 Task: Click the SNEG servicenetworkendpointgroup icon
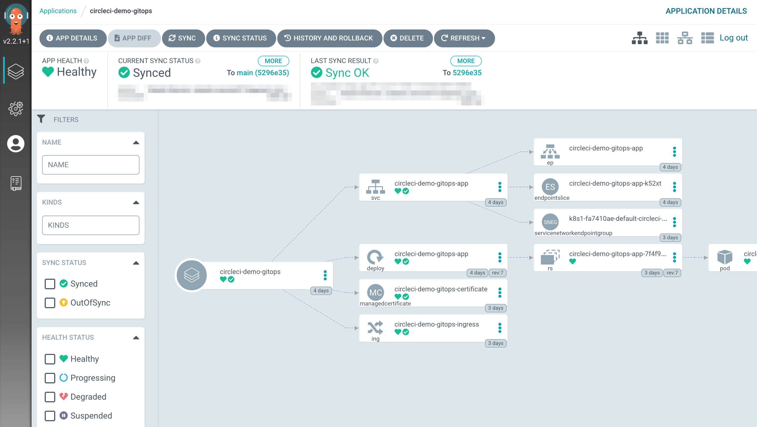coord(550,222)
